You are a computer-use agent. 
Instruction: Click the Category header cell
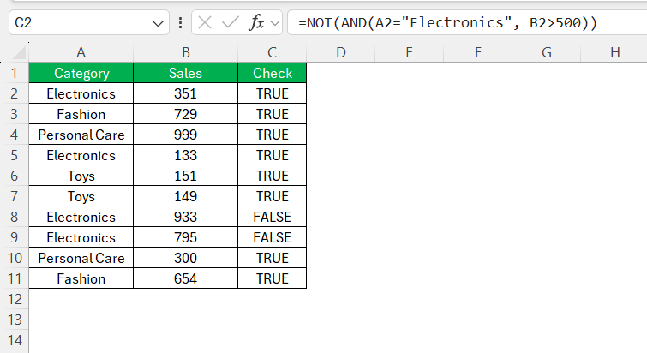click(x=81, y=73)
